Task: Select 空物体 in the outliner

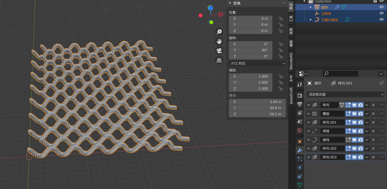Action: tap(326, 13)
